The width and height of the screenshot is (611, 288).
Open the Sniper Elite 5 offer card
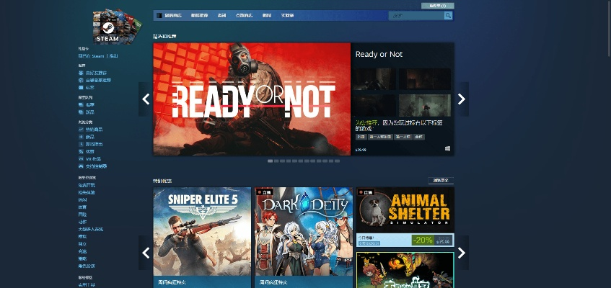coord(202,238)
